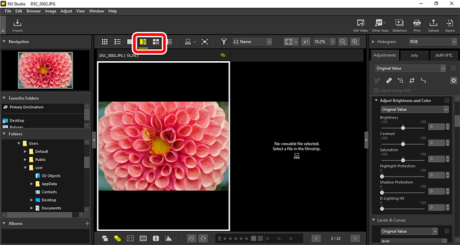This screenshot has height=245, width=460.
Task: Expand the Histogram panel
Action: 373,42
